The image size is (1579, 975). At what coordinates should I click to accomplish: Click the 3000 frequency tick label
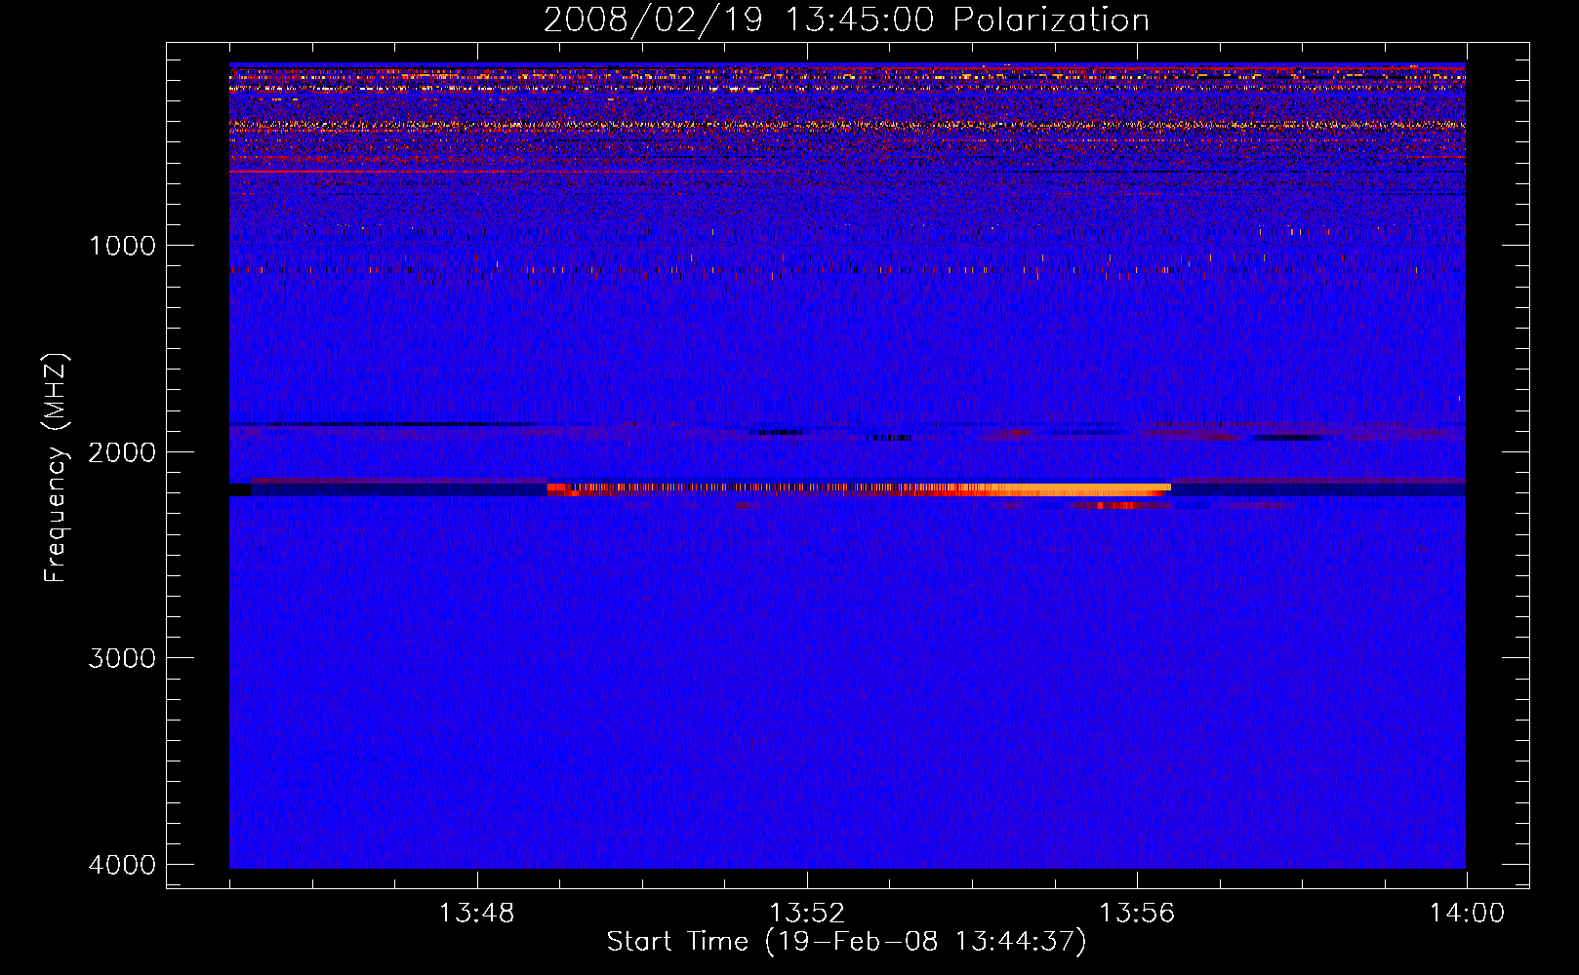point(122,658)
